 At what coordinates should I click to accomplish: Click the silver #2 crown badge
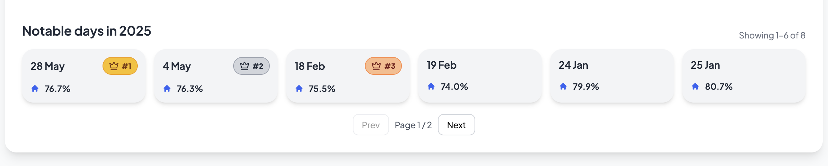coord(251,66)
